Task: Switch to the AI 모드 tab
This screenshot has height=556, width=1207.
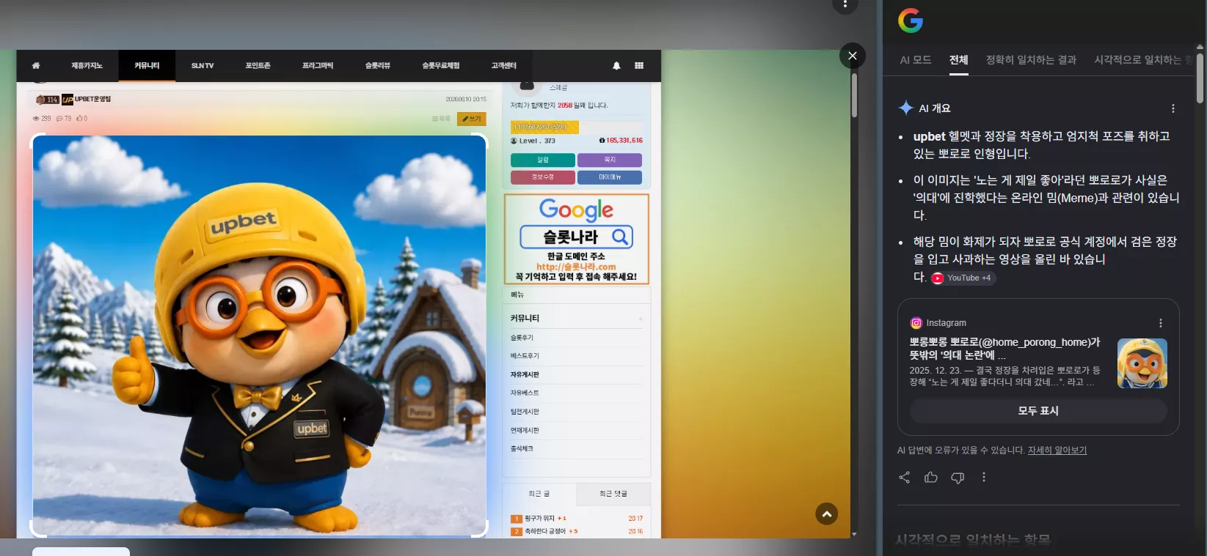Action: tap(916, 60)
